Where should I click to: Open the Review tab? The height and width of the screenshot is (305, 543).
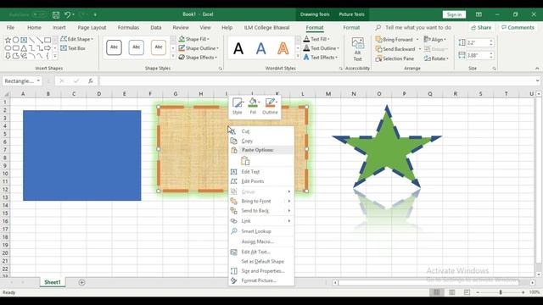[x=181, y=27]
